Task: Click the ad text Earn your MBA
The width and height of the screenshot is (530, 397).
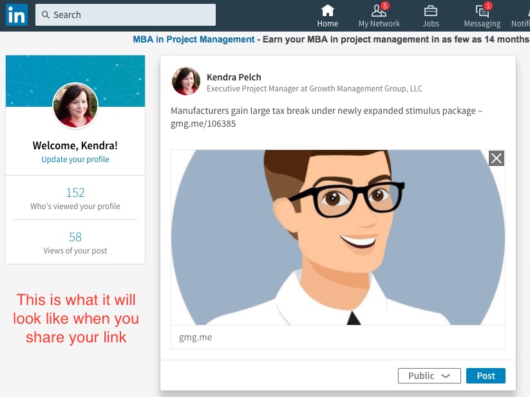Action: click(396, 39)
